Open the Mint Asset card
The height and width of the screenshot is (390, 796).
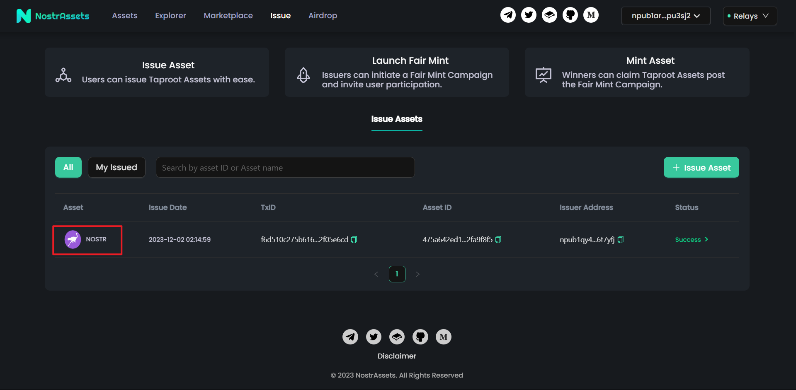pos(637,72)
